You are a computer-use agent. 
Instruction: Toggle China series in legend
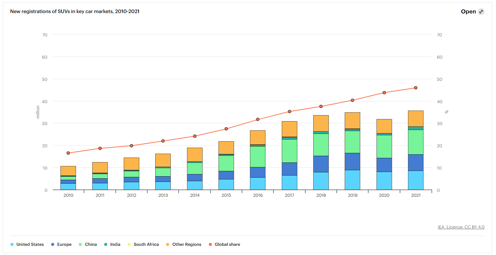point(88,244)
